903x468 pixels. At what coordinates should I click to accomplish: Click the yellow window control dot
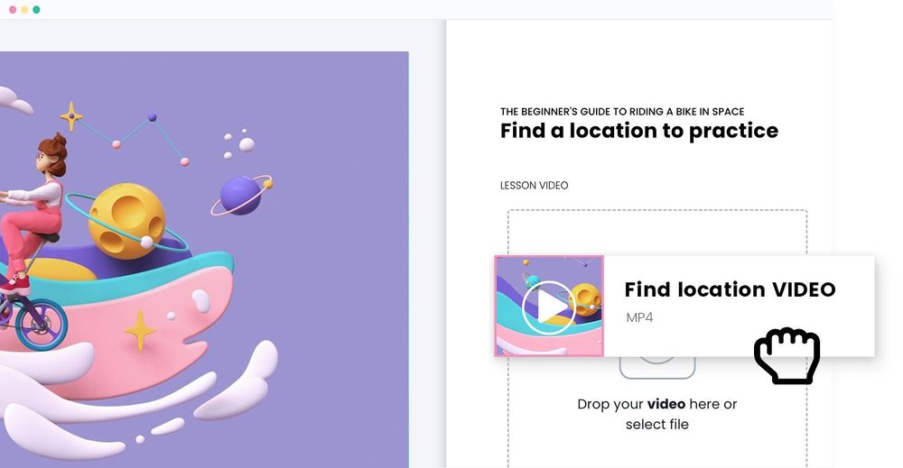[24, 10]
